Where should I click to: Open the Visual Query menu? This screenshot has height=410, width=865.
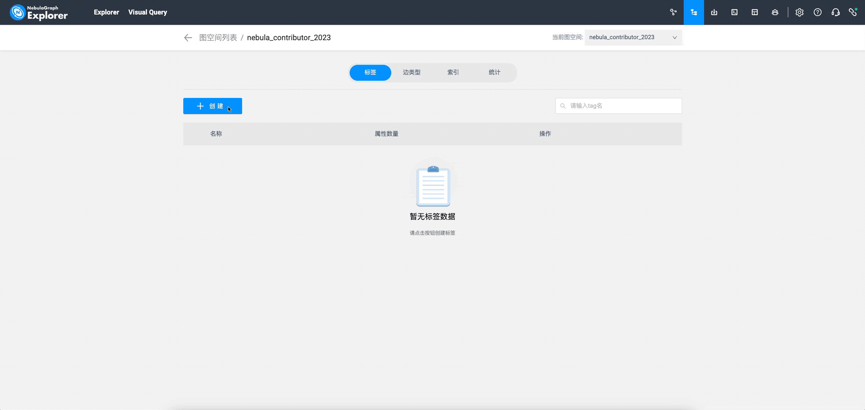[x=147, y=12]
